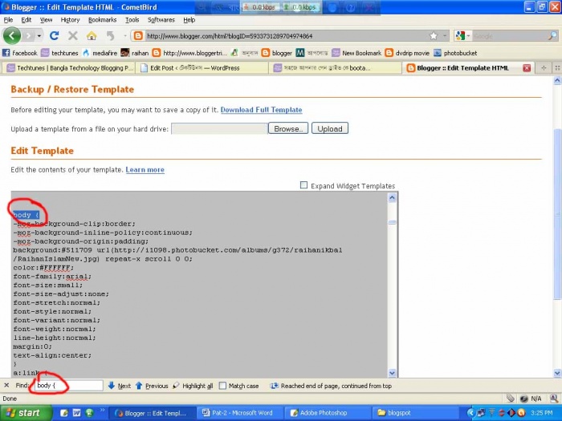Image resolution: width=562 pixels, height=421 pixels.
Task: Expand address bar URL history dropdown
Action: [445, 36]
